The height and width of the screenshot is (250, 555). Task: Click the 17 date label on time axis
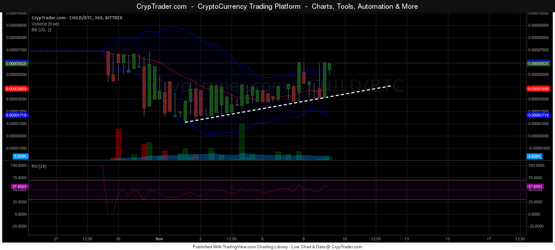(x=489, y=239)
